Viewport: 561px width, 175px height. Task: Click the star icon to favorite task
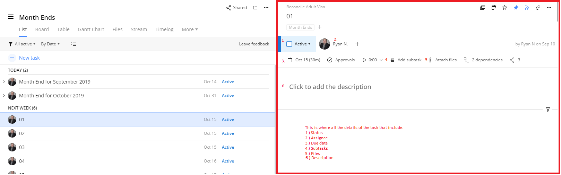click(x=504, y=8)
